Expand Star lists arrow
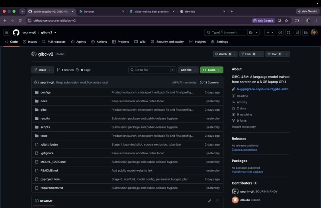The height and width of the screenshot is (208, 321). [287, 54]
